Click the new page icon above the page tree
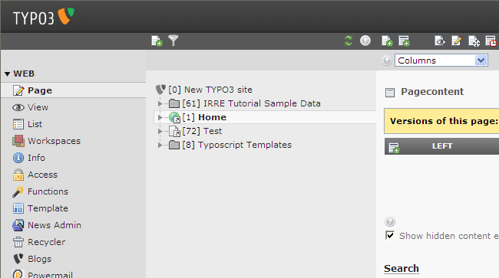Screen dimensions: 499x278 157,41
